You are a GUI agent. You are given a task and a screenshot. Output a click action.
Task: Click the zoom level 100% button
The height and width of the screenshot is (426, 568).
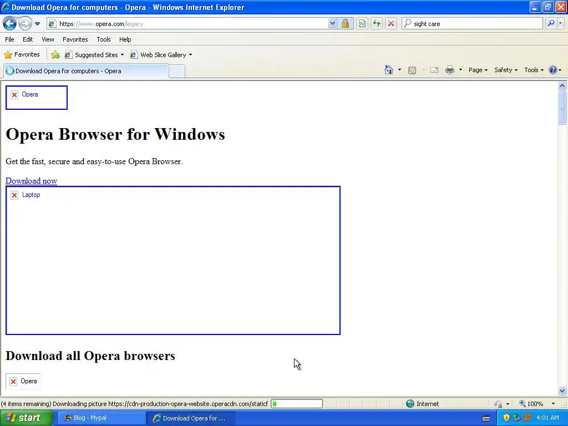[531, 404]
